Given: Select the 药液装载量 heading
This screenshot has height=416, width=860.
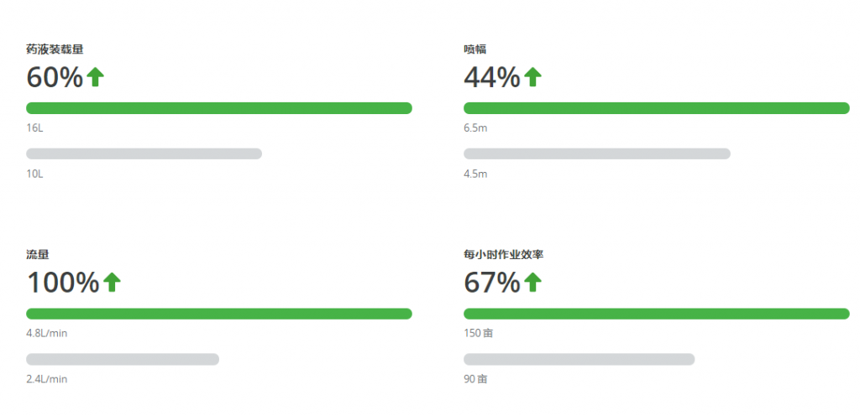Looking at the screenshot, I should pos(55,49).
